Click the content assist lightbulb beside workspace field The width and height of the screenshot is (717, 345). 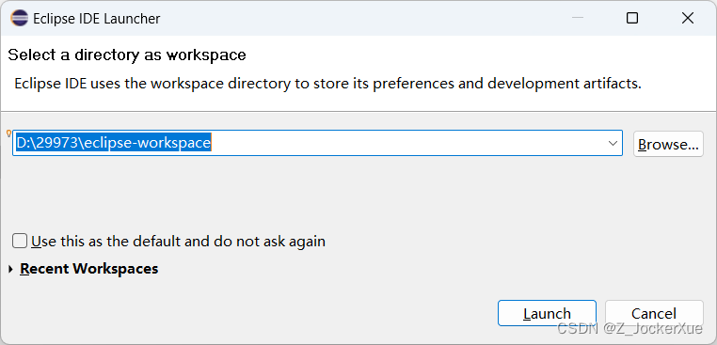pos(8,133)
